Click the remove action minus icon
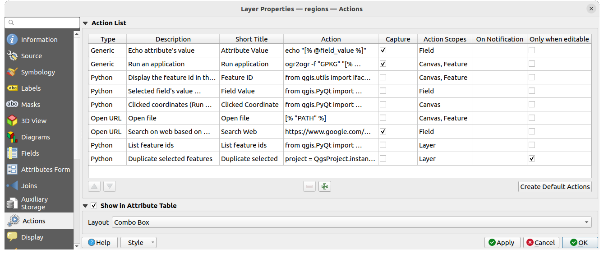The width and height of the screenshot is (604, 254). point(309,186)
